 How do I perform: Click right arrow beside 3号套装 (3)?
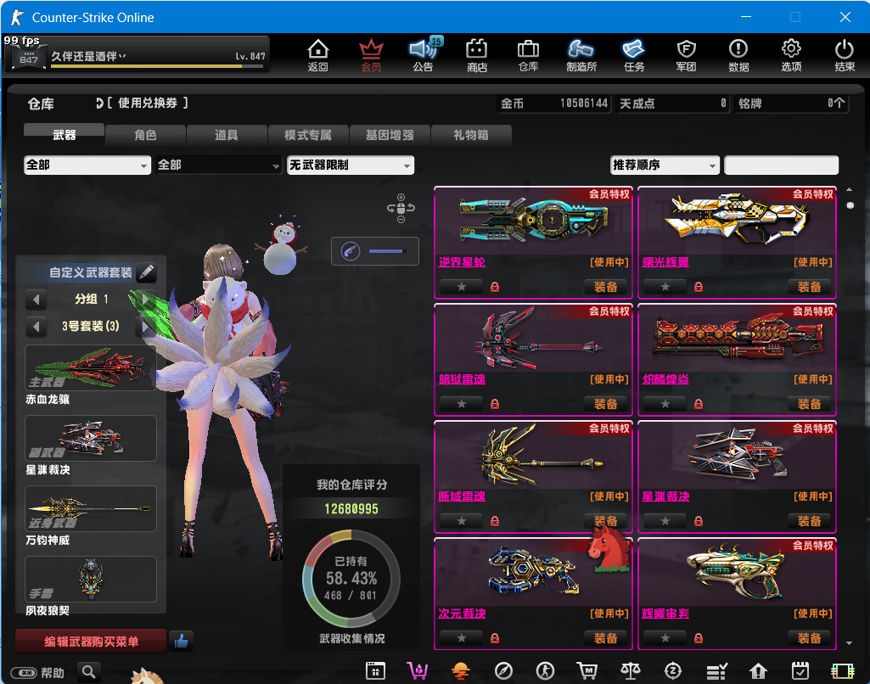tap(145, 326)
